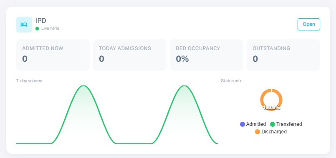Select the Admitted Now KPI card
Image resolution: width=336 pixels, height=158 pixels.
click(x=53, y=55)
